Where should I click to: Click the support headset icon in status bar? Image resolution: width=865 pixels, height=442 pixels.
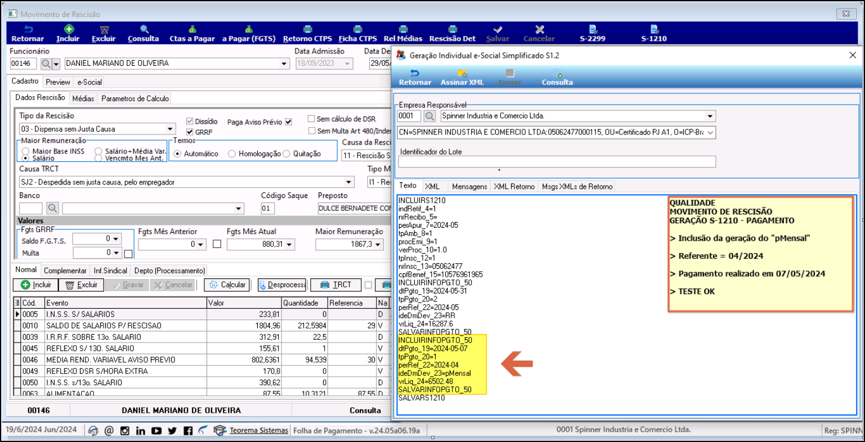point(93,431)
